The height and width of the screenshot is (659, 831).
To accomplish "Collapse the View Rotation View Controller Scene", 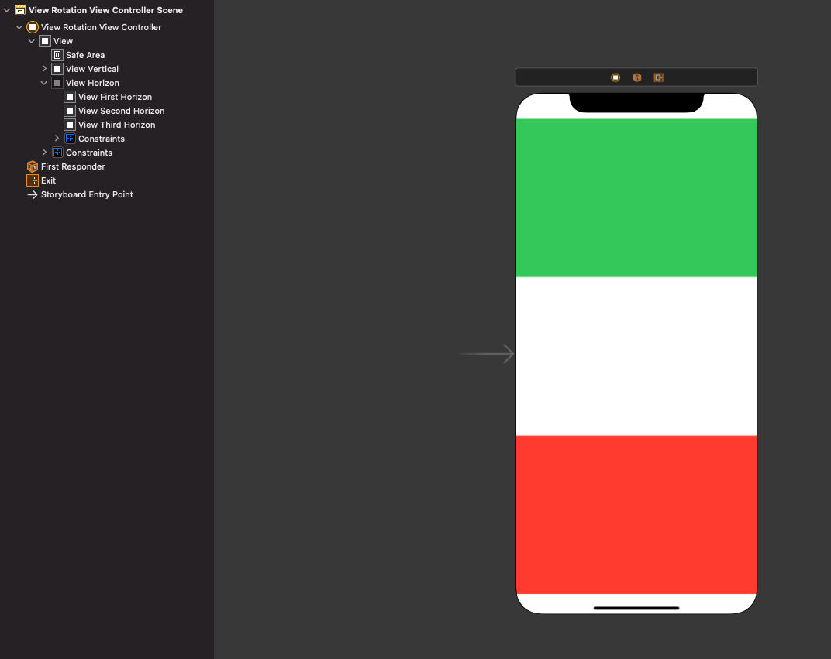I will coord(7,10).
